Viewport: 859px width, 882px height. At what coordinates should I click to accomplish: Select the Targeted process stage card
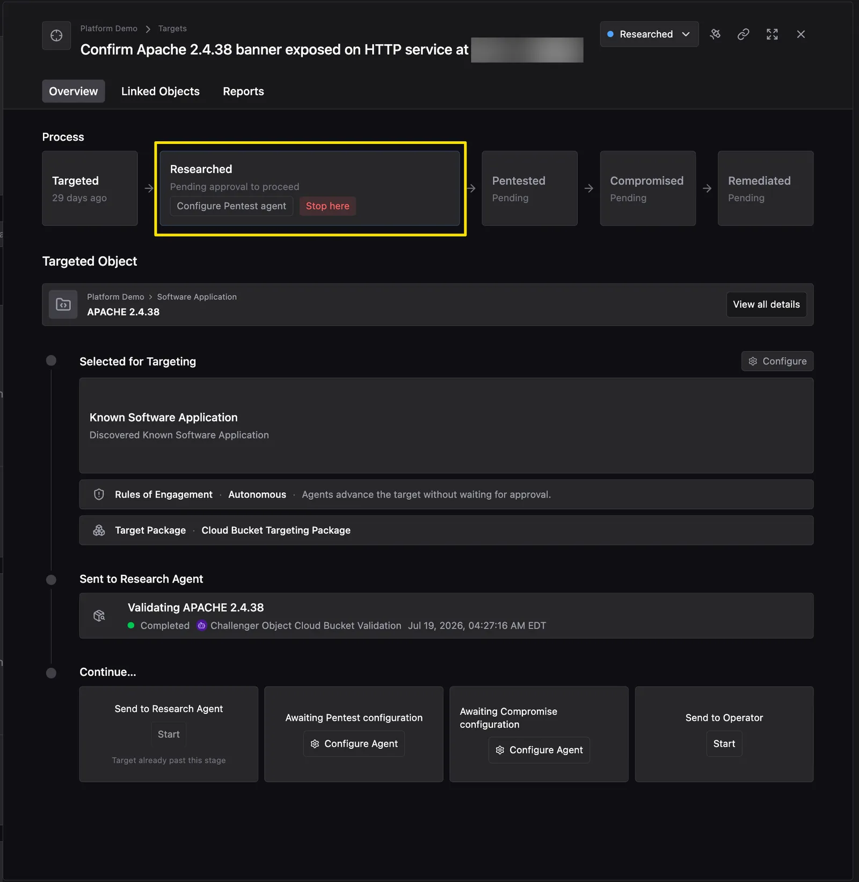click(90, 188)
